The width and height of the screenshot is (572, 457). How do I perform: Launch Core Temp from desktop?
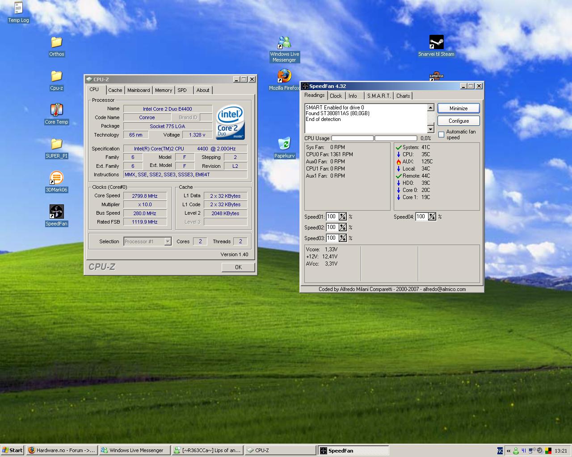tap(56, 114)
